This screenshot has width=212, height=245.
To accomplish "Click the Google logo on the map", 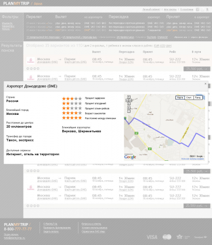I will [x=130, y=157].
